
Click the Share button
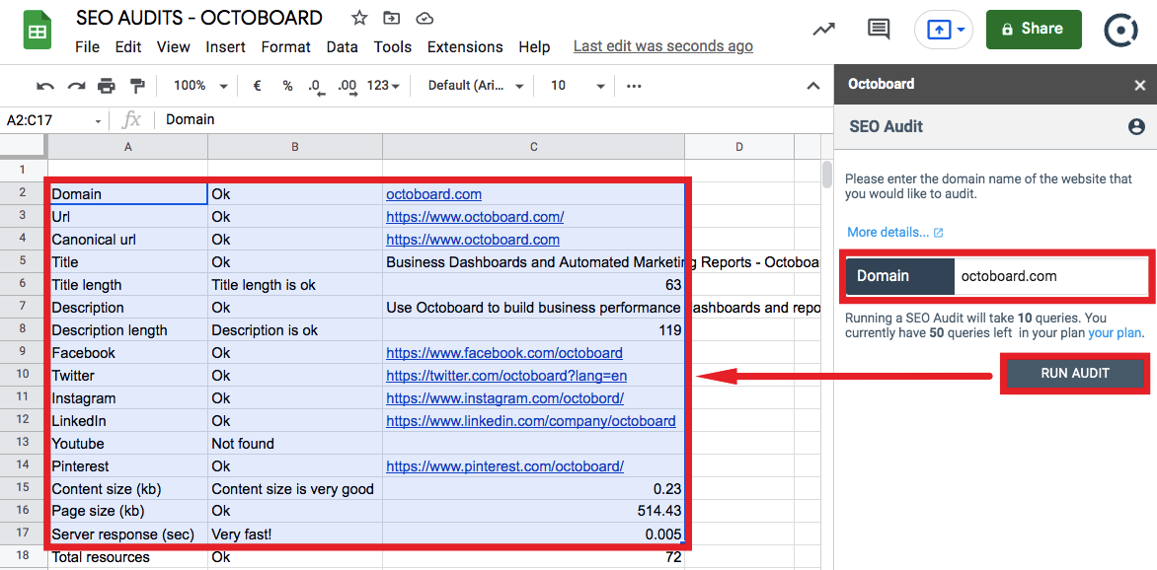1034,30
